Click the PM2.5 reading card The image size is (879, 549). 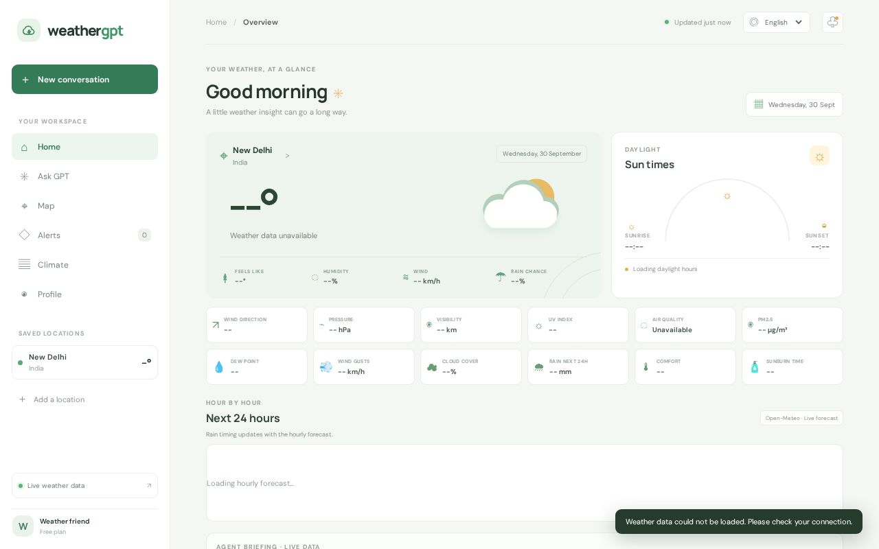click(x=792, y=325)
